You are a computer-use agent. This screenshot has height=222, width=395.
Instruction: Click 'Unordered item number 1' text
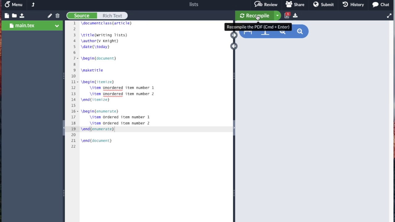tap(128, 88)
